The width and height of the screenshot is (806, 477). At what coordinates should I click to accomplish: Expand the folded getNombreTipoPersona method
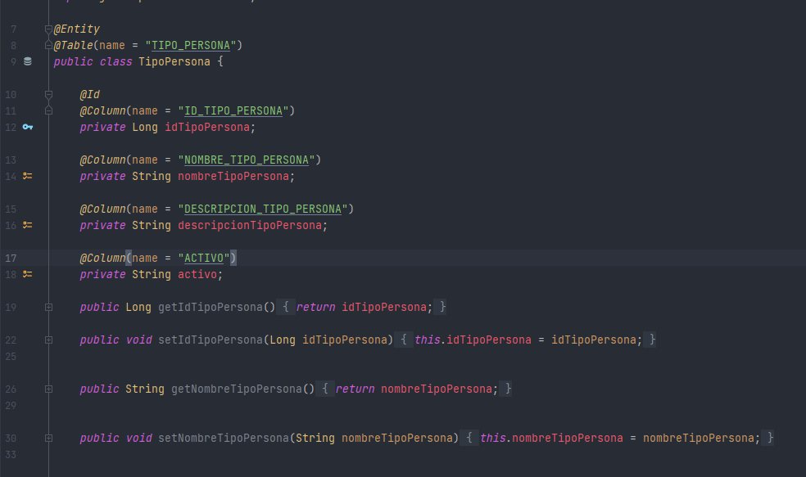(48, 389)
